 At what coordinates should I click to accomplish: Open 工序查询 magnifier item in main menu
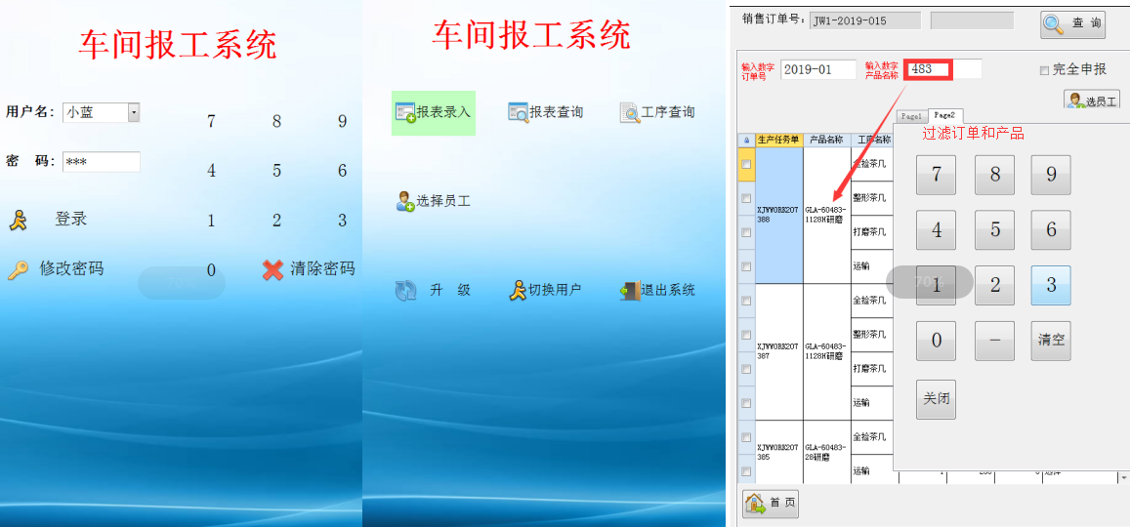657,112
